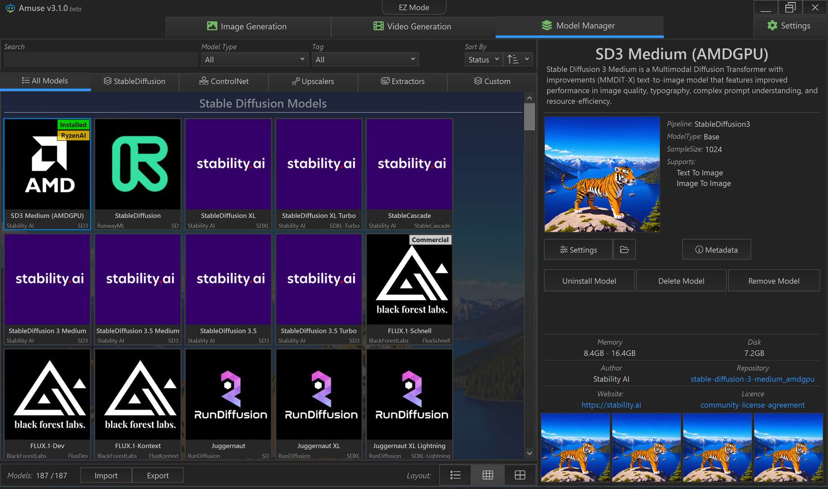828x489 pixels.
Task: Open the Upscalers category tab
Action: click(x=313, y=81)
